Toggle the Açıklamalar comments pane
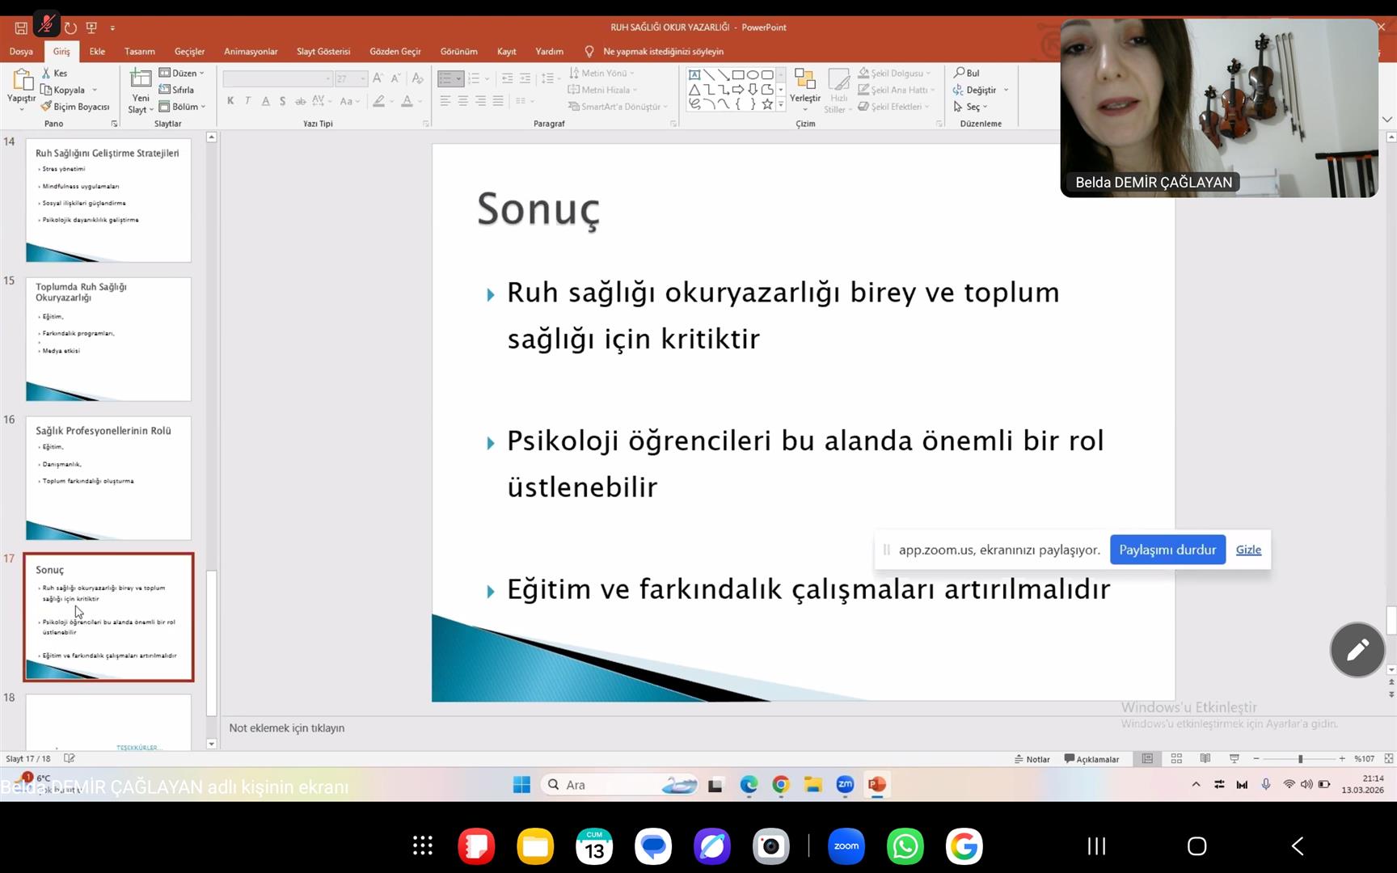 [1091, 759]
